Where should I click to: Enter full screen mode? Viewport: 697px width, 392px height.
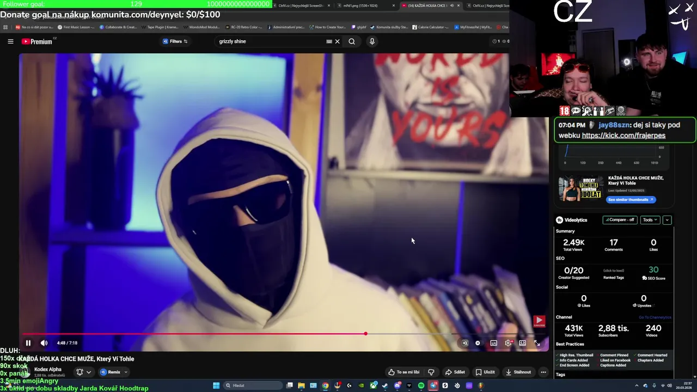click(x=537, y=343)
